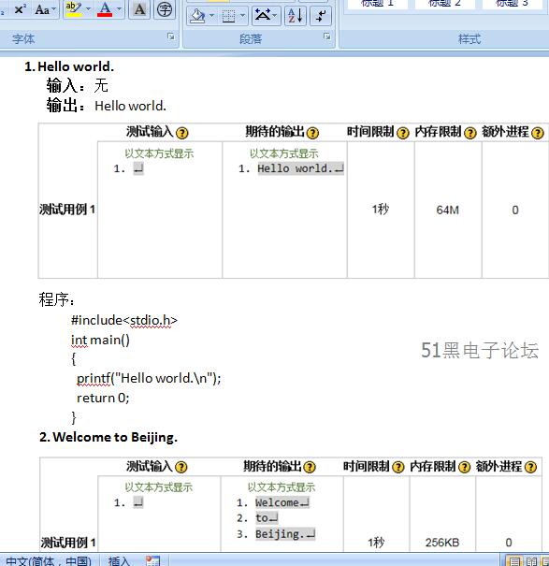
Task: Switch to Print Layout view in status bar
Action: [x=514, y=561]
